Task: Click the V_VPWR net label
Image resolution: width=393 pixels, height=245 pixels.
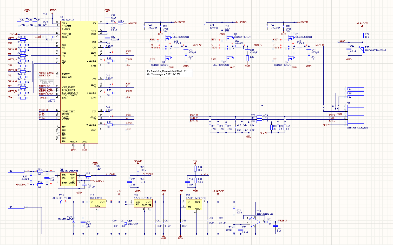Action: 148,174
